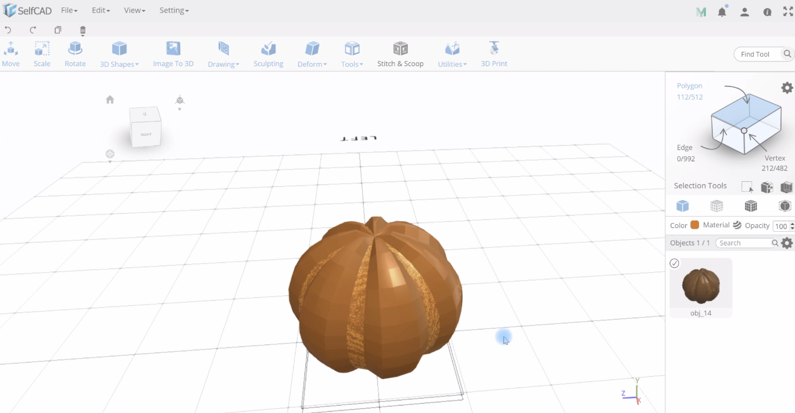Open the Edit menu
This screenshot has width=795, height=413.
100,11
